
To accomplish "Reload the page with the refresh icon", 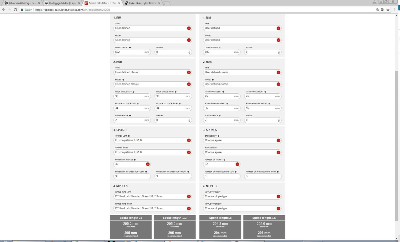I will point(15,10).
